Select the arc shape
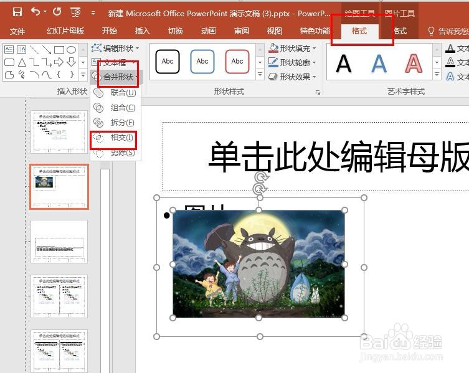The height and width of the screenshot is (373, 469). (x=34, y=74)
